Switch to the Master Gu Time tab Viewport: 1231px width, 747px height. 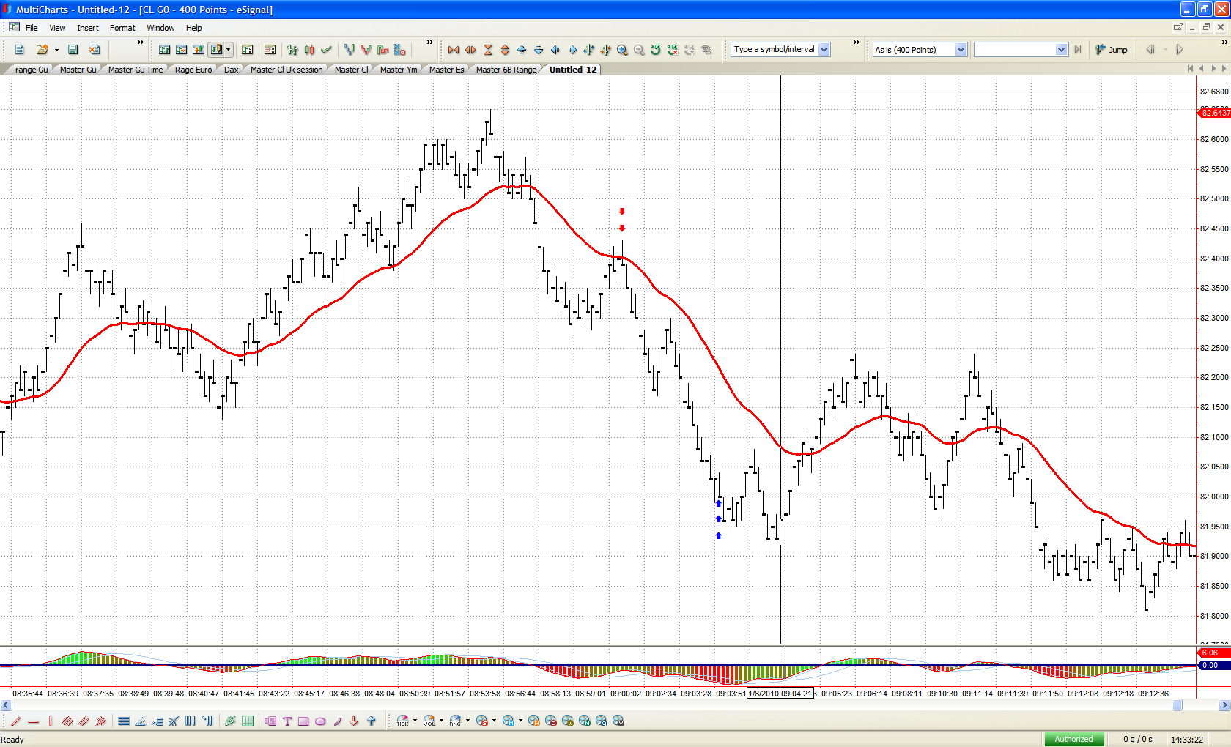136,70
